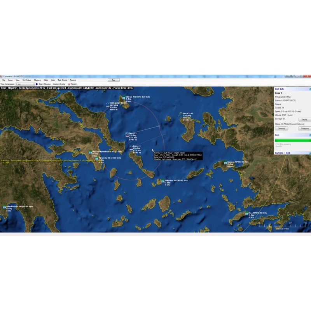This screenshot has width=311, height=311.
Task: Click the Mikonos MPDR-90 site icon
Action: 162,181
